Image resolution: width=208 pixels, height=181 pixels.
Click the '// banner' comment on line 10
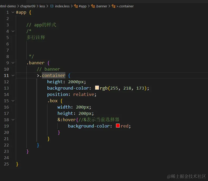point(49,69)
